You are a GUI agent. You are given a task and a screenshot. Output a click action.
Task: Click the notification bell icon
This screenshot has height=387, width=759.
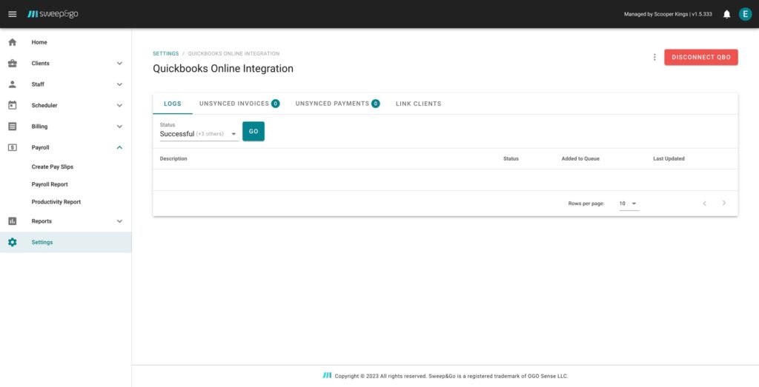point(726,14)
